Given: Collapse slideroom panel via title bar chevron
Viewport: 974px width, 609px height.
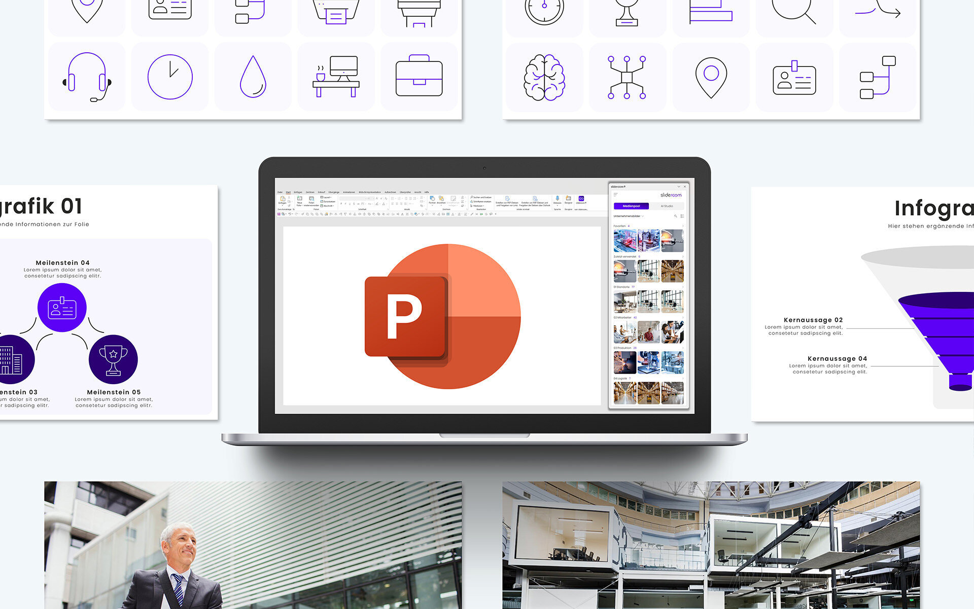Looking at the screenshot, I should [x=679, y=186].
